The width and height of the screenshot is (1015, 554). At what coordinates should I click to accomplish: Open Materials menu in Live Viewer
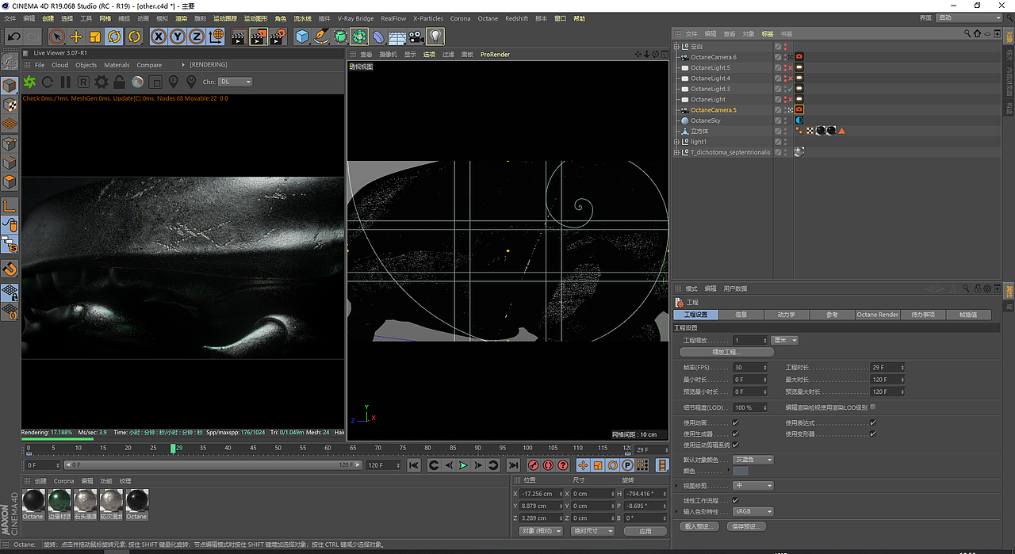tap(117, 65)
